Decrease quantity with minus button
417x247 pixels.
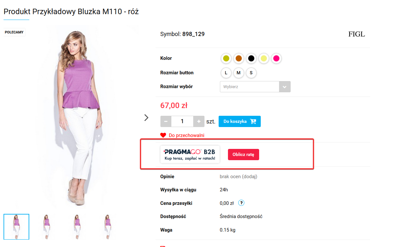(166, 121)
